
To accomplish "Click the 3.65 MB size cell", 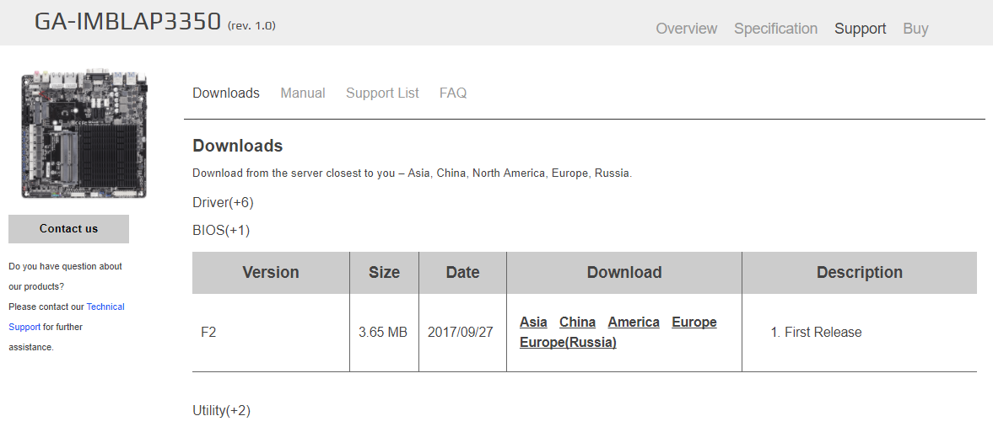I will [384, 333].
